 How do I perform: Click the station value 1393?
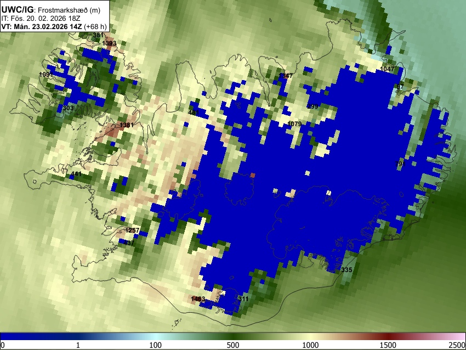(x=109, y=43)
